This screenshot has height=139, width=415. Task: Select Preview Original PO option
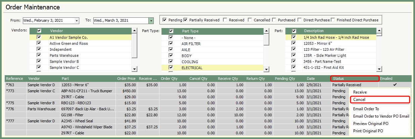[x=371, y=124]
